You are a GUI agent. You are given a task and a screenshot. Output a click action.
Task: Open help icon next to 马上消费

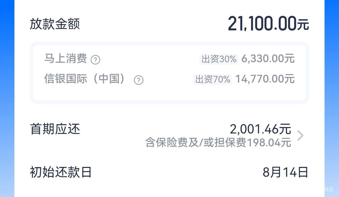tap(95, 60)
